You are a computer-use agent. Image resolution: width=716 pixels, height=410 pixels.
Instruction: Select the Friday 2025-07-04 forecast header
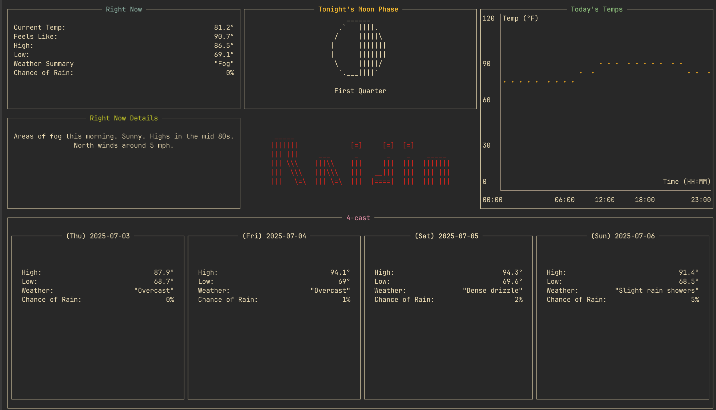coord(274,236)
